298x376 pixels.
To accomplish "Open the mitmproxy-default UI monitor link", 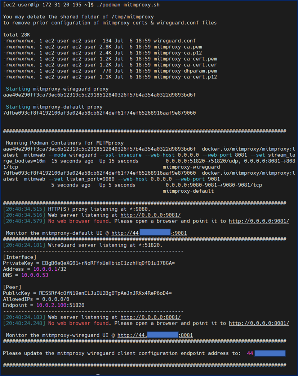I will 149,233.
